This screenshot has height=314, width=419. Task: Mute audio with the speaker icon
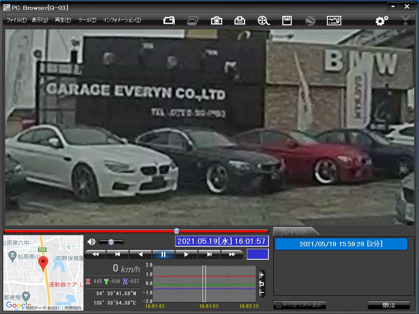coord(91,242)
